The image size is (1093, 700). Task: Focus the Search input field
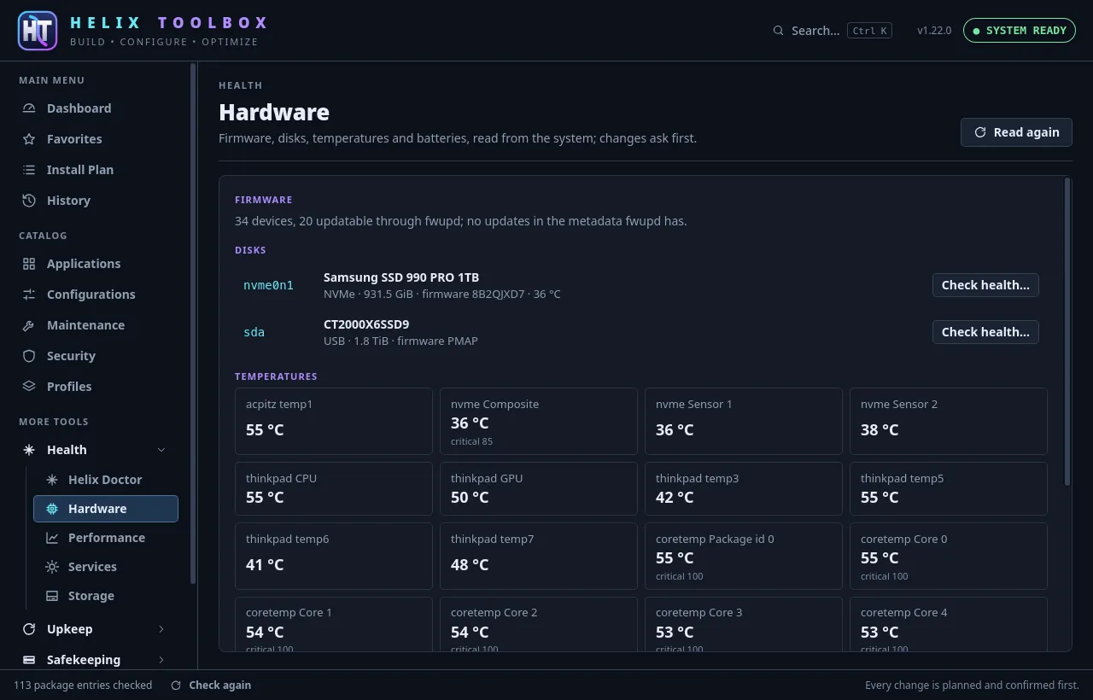[833, 31]
